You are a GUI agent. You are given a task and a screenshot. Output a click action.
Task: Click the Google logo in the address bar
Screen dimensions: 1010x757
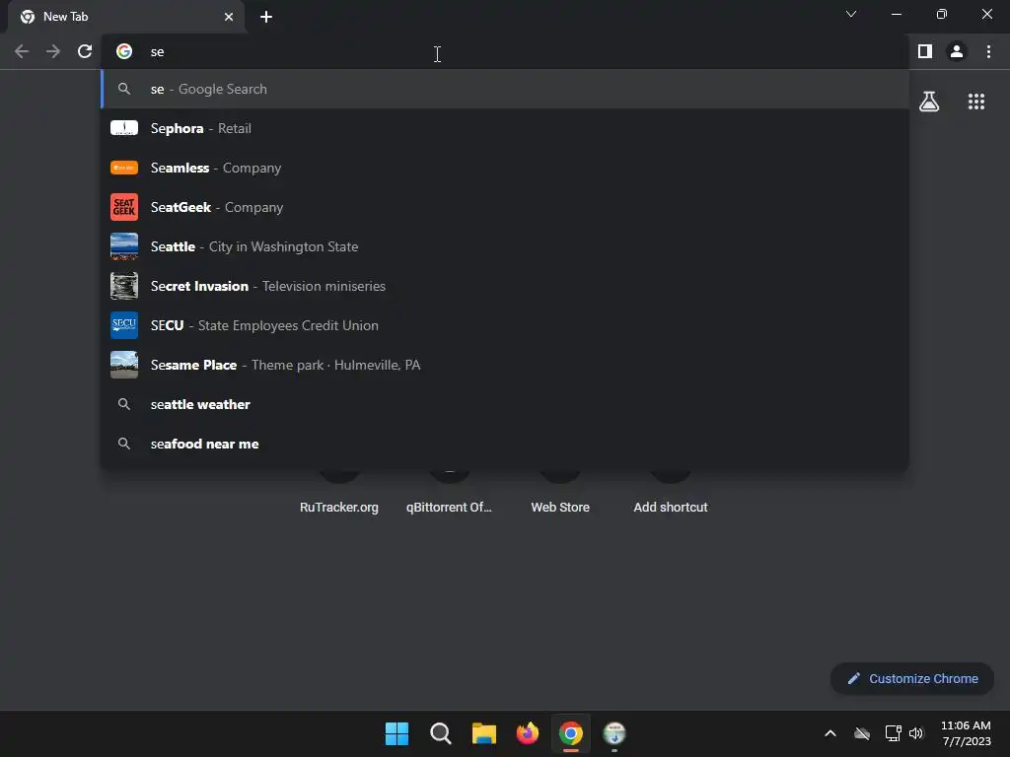(124, 51)
